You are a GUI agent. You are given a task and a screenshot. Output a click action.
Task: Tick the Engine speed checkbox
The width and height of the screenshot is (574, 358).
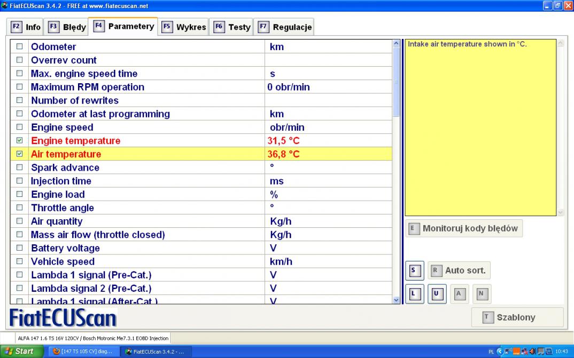click(20, 128)
